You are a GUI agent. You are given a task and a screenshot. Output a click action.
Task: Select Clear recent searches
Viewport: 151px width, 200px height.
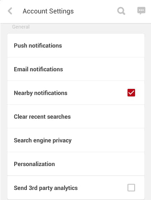click(x=76, y=117)
